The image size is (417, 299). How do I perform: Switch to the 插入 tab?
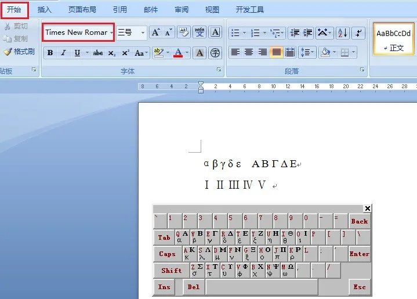(x=45, y=10)
